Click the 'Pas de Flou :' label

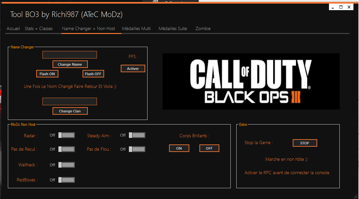99,149
